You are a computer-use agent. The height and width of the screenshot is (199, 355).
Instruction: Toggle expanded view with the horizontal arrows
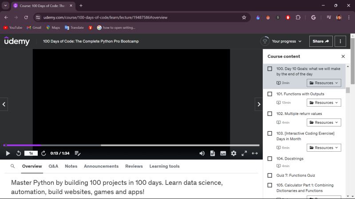coord(255,153)
